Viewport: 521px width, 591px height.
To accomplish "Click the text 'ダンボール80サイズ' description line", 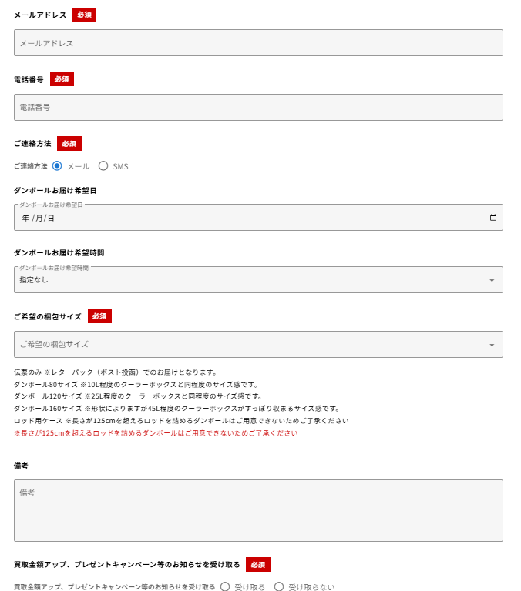I will (x=136, y=385).
